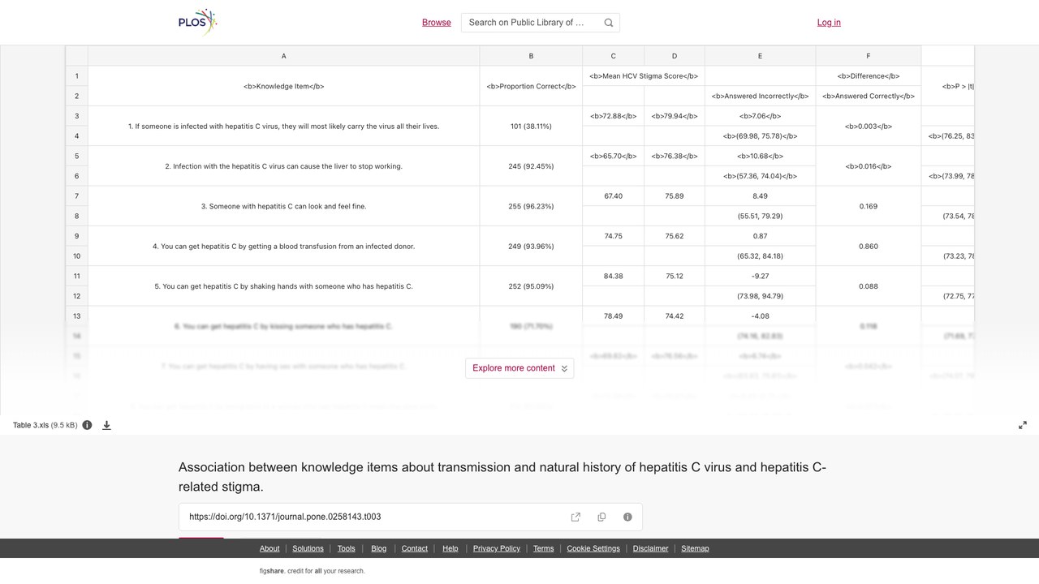Expand Explore more content
This screenshot has height=584, width=1039.
pyautogui.click(x=519, y=368)
